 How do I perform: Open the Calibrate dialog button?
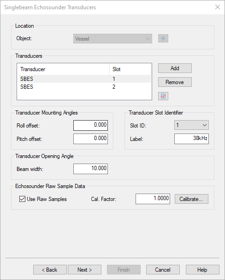(x=191, y=199)
